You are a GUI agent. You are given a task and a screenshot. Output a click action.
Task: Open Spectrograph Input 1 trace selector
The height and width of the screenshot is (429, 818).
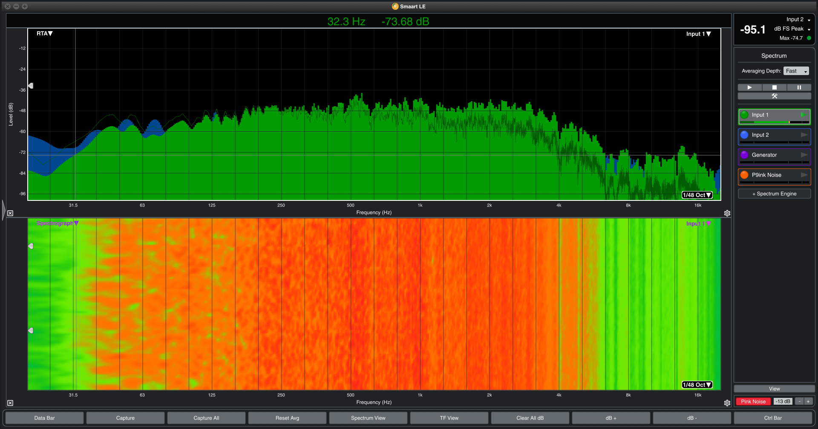click(x=698, y=223)
